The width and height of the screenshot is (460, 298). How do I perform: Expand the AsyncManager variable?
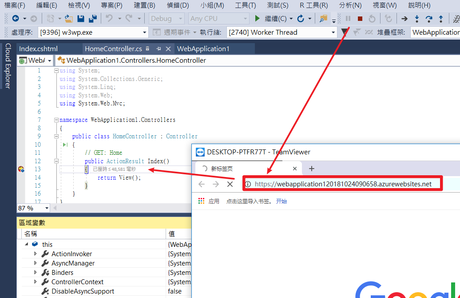(36, 263)
